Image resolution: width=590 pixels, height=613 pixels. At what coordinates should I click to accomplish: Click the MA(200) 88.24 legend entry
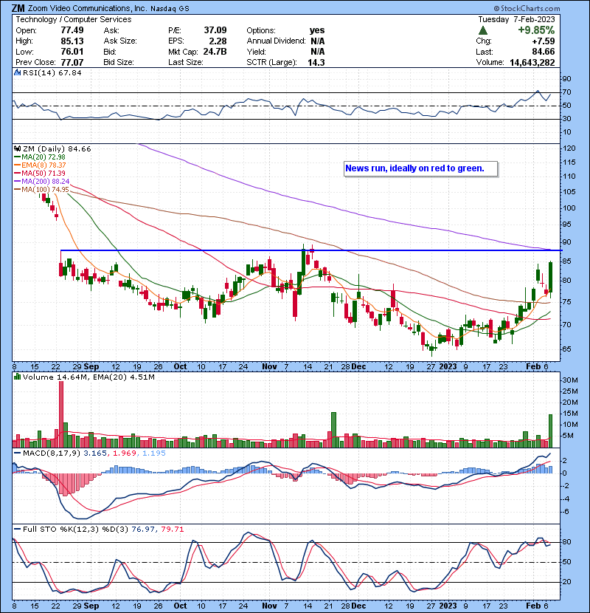coord(41,182)
